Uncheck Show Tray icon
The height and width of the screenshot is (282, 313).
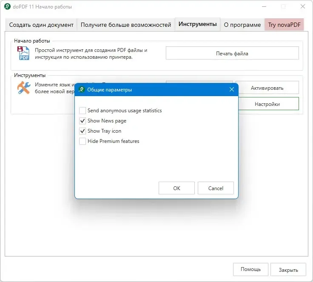point(83,131)
